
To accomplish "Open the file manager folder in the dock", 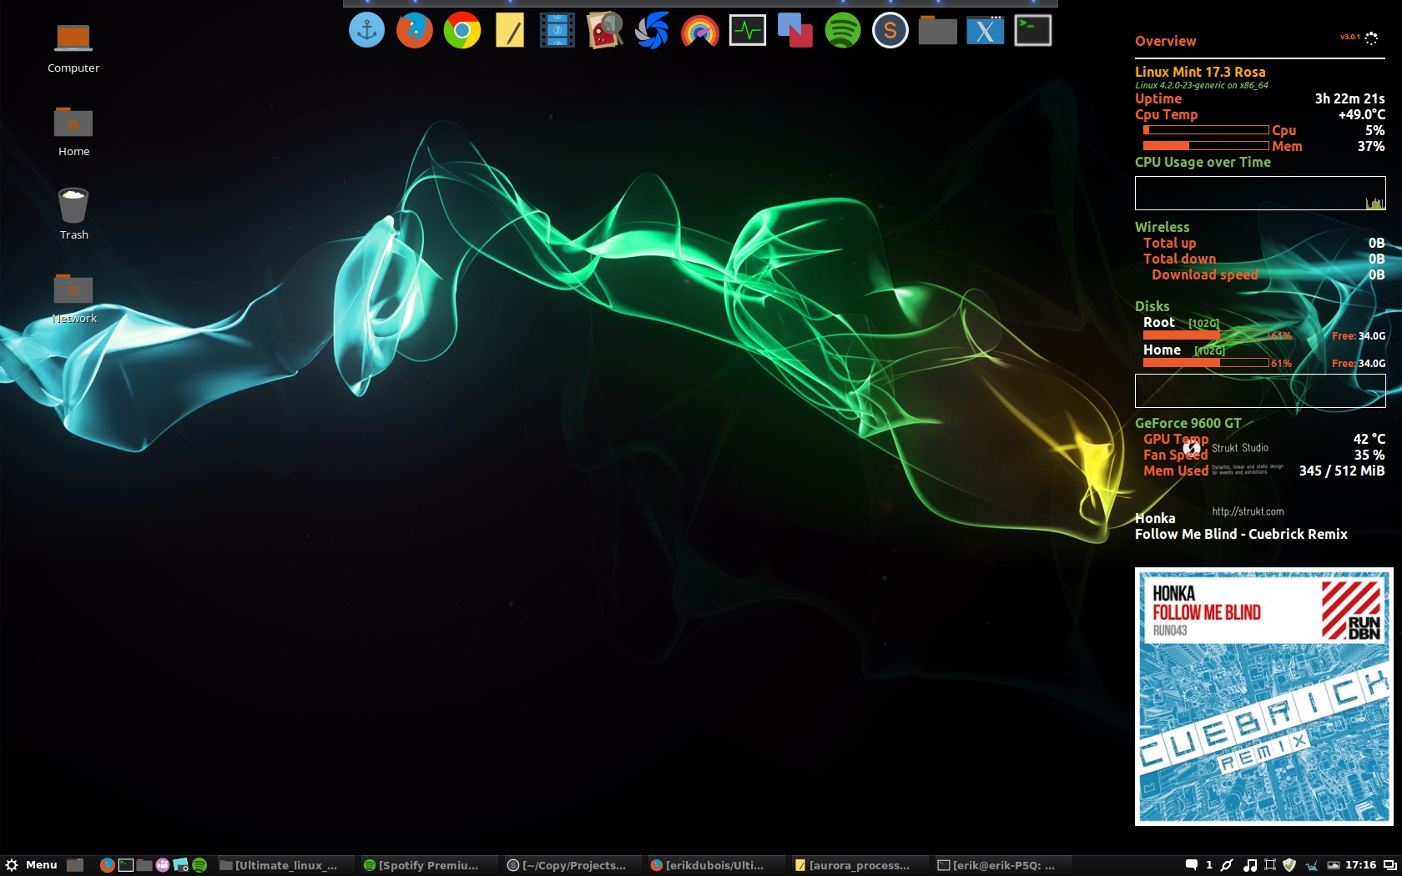I will 937,31.
